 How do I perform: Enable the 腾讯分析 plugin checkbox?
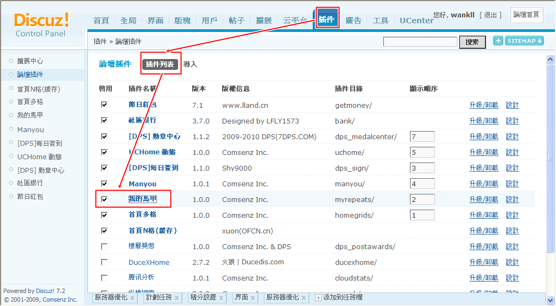(x=104, y=278)
